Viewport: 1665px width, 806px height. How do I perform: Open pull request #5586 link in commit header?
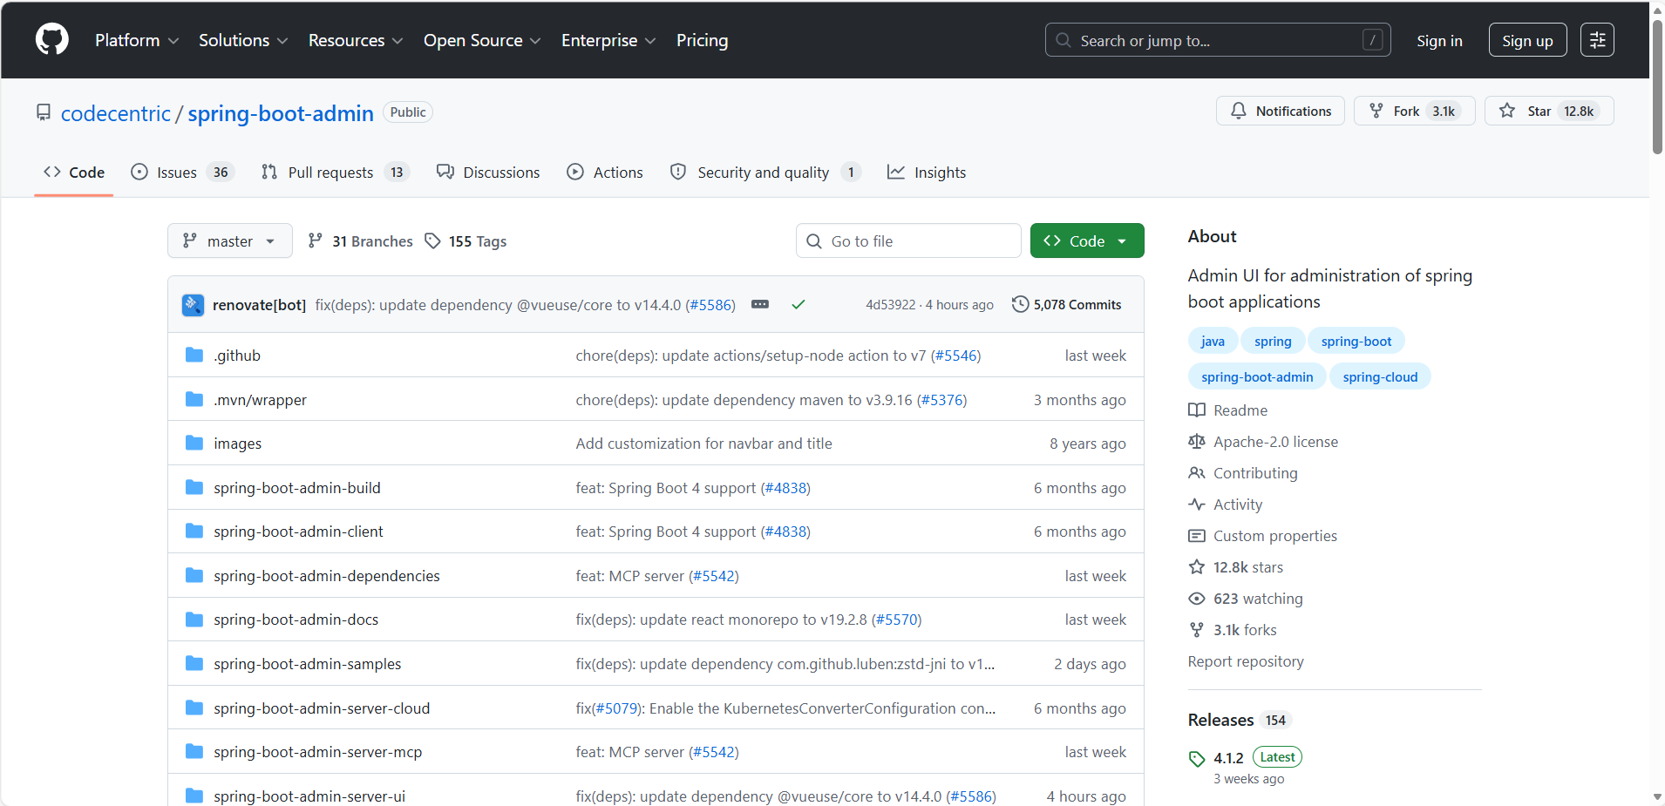(x=710, y=304)
